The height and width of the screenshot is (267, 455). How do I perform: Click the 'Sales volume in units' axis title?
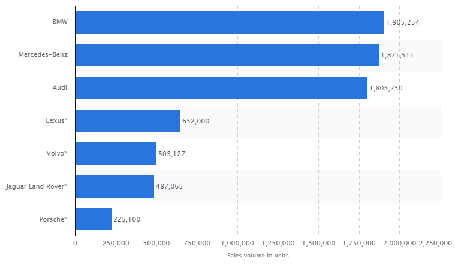point(258,256)
